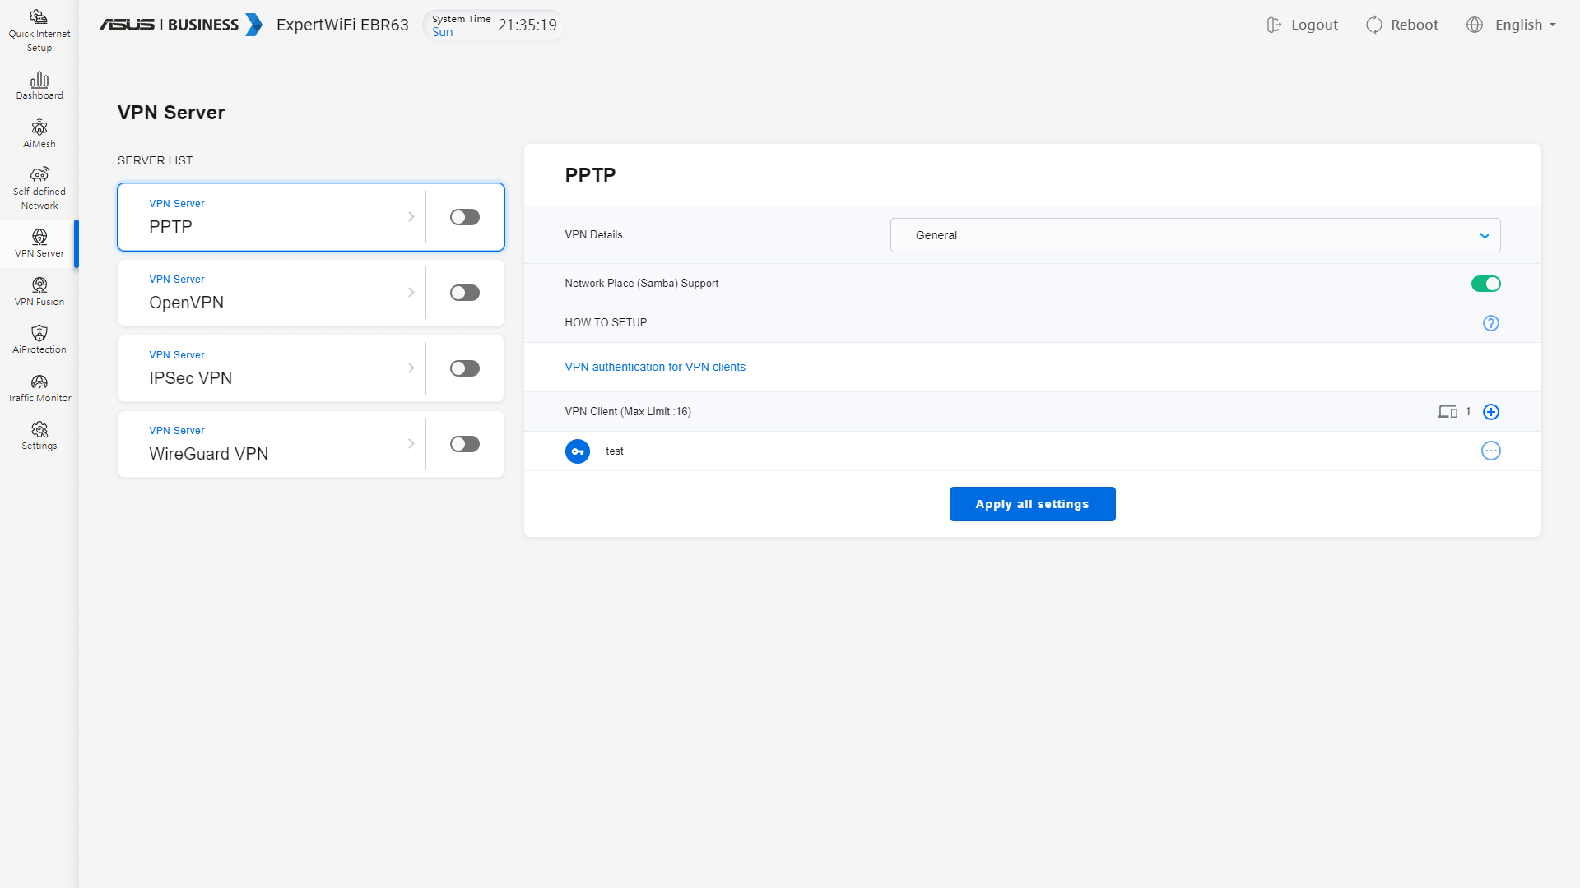Add a new VPN client plus icon
This screenshot has width=1580, height=888.
point(1490,412)
